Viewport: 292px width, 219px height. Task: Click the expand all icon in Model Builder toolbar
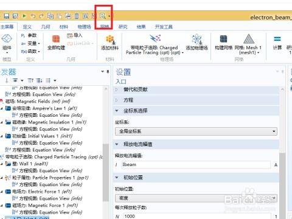click(39, 81)
